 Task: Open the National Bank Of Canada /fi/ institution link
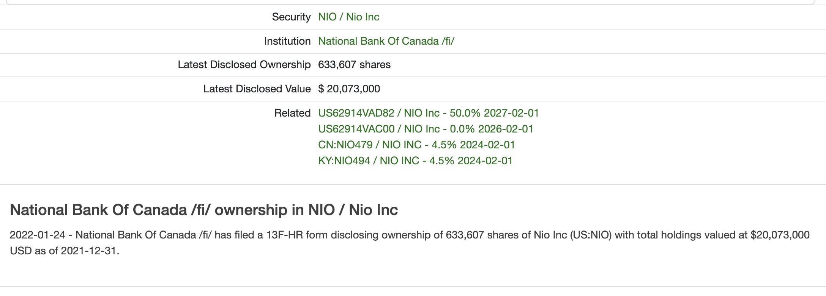[386, 41]
